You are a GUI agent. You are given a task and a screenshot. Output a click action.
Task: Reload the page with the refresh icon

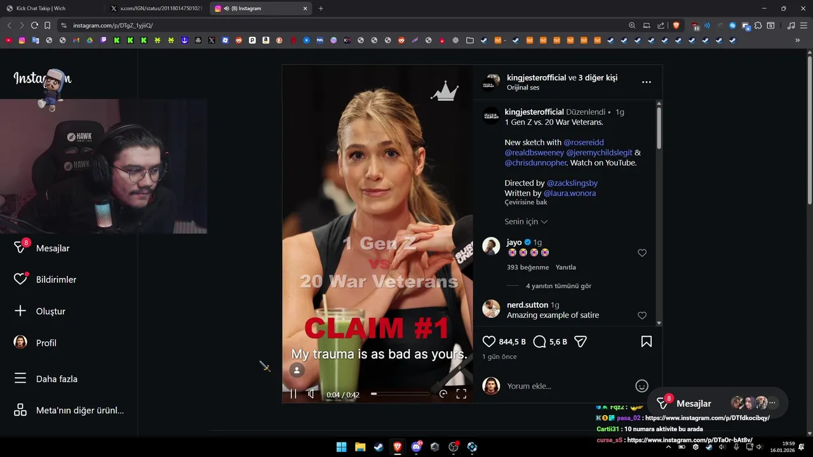tap(34, 25)
